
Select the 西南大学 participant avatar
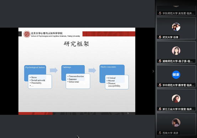click(x=176, y=122)
